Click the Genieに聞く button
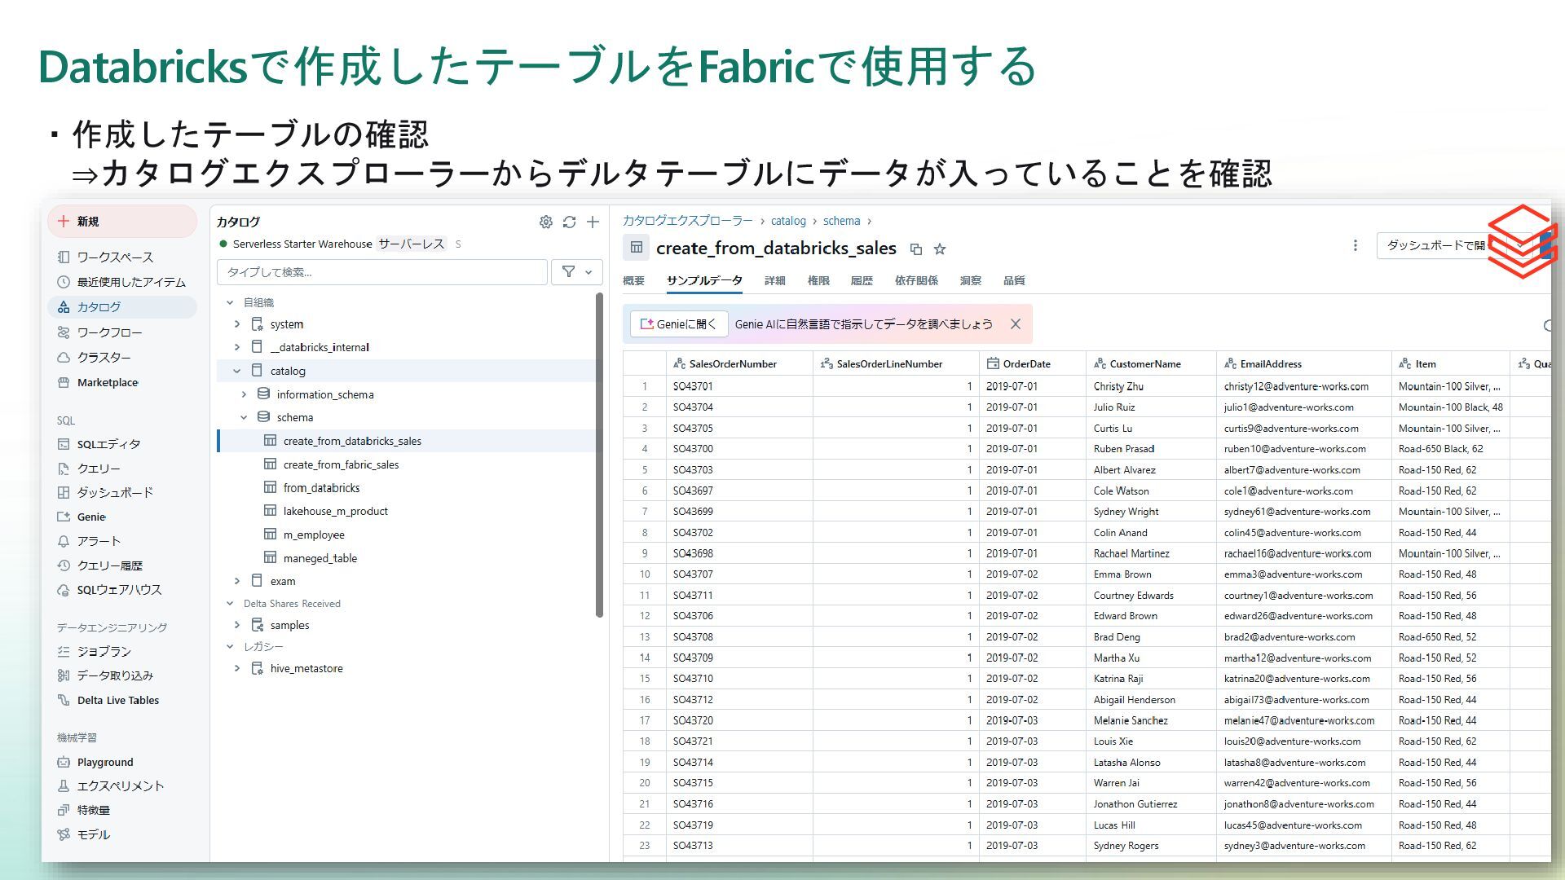The image size is (1565, 880). (x=678, y=324)
